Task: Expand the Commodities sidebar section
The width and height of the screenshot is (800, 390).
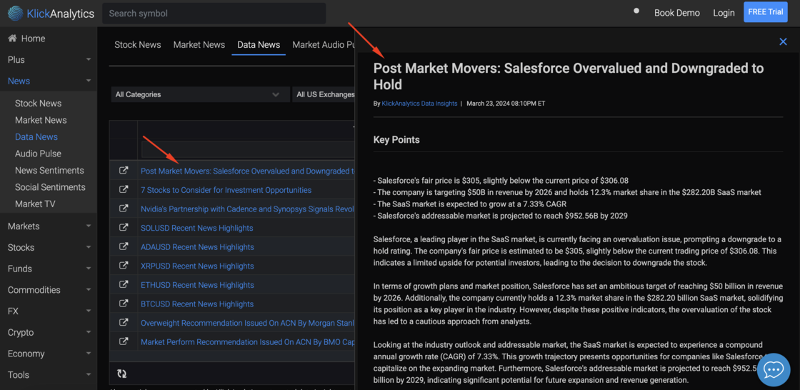Action: (x=49, y=290)
